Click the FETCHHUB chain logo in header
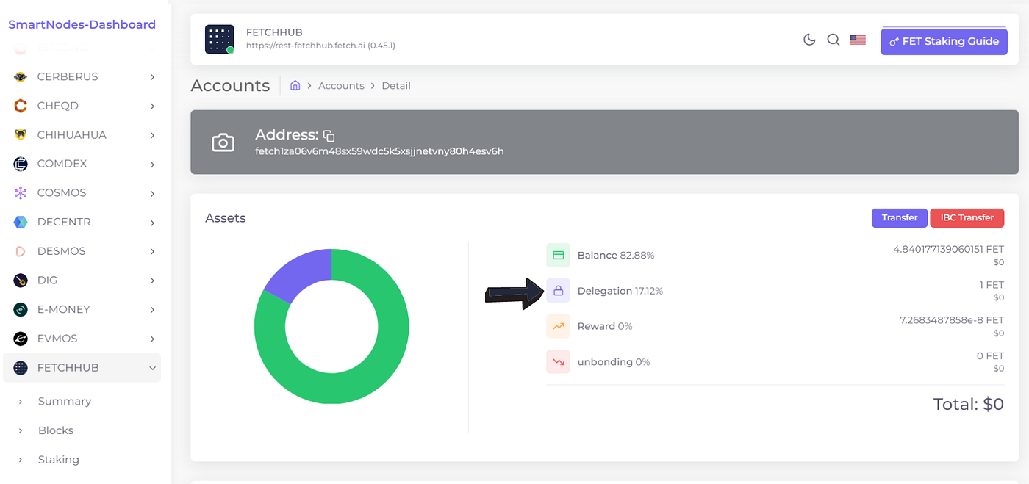The height and width of the screenshot is (484, 1029). click(x=219, y=39)
